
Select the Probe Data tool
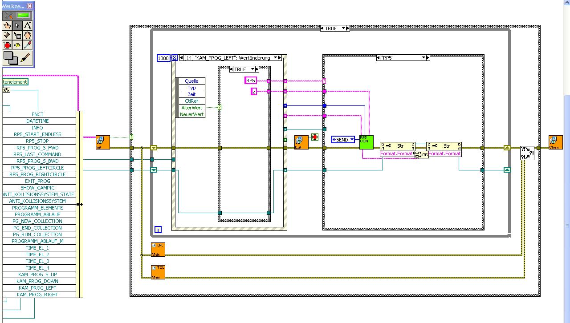[17, 45]
